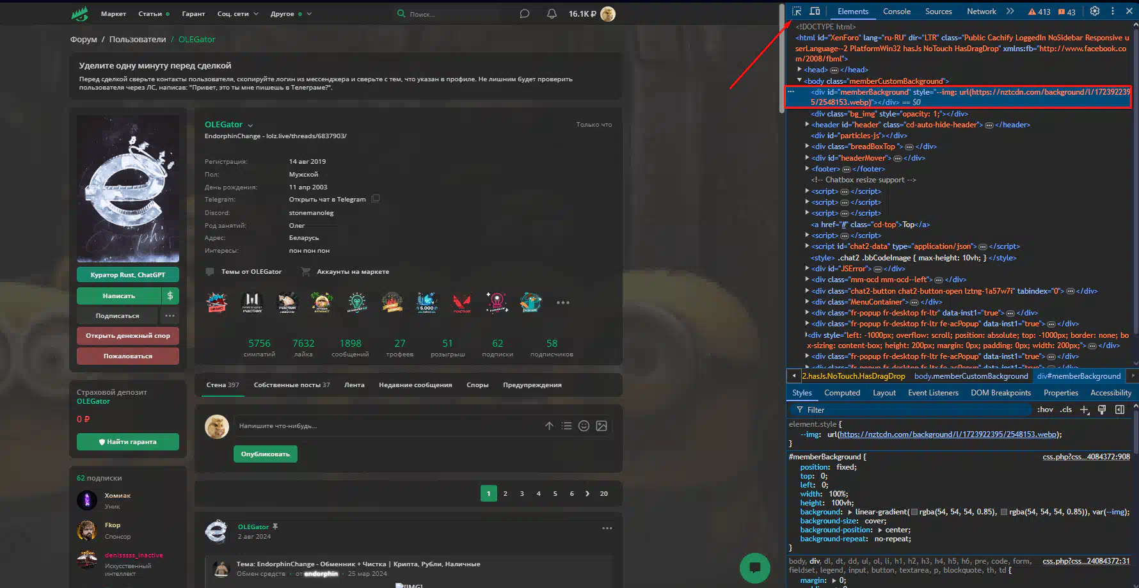Expand the headerMover div node
This screenshot has width=1139, height=588.
coord(807,158)
